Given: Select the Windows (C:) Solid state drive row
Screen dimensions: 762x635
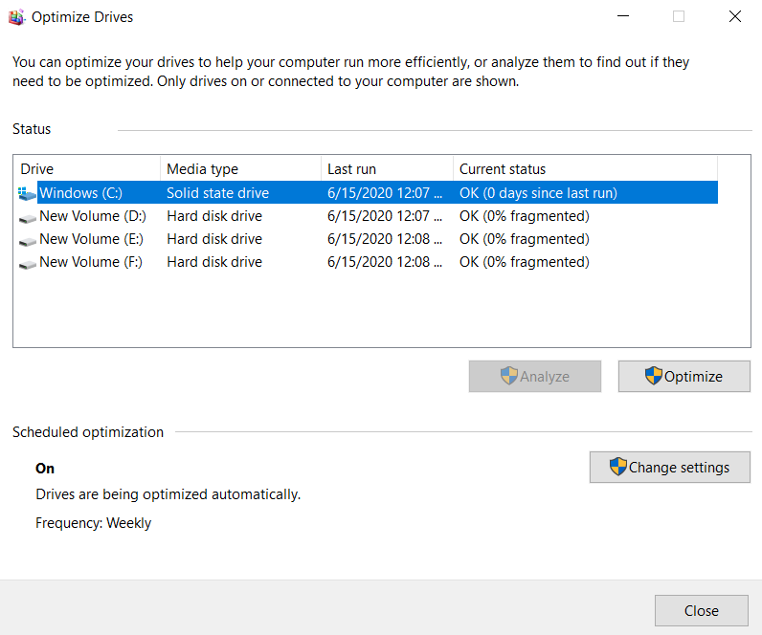Looking at the screenshot, I should click(x=368, y=193).
